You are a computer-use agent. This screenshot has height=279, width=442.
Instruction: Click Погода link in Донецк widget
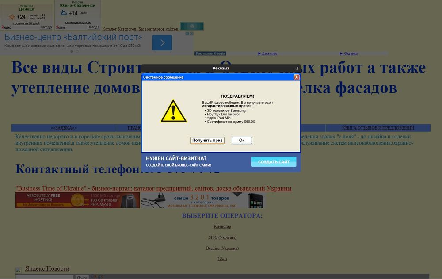coord(46,27)
